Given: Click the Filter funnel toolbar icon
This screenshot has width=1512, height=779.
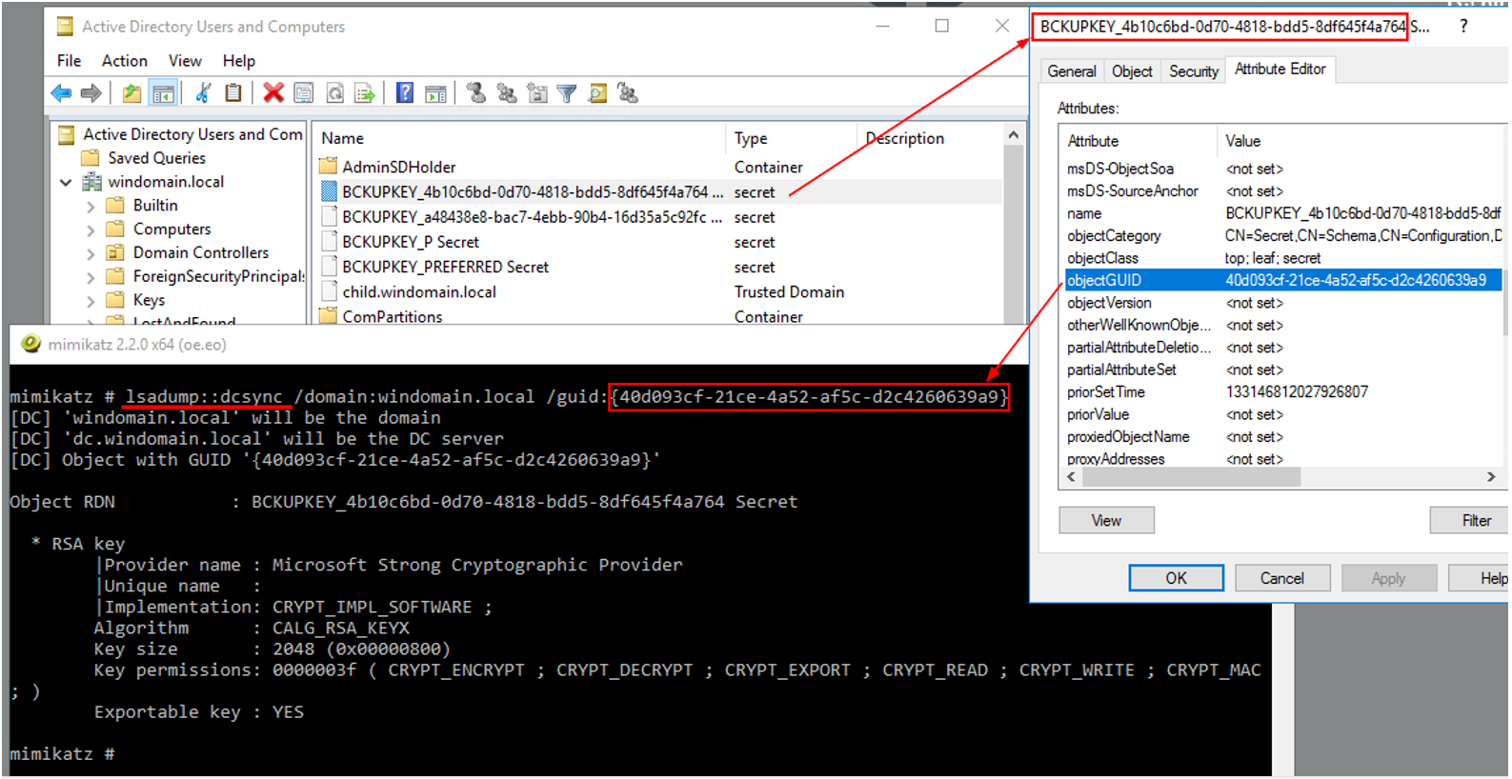Looking at the screenshot, I should (567, 93).
